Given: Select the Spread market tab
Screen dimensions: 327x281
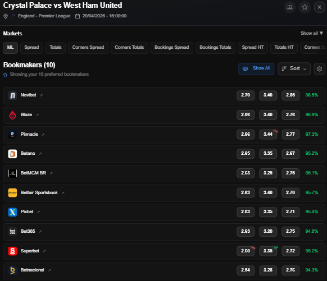Looking at the screenshot, I should (x=31, y=48).
